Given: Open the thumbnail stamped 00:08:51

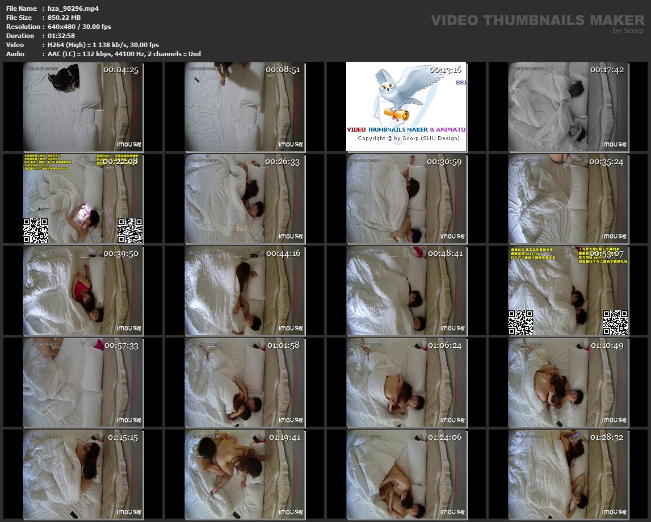Looking at the screenshot, I should (245, 107).
